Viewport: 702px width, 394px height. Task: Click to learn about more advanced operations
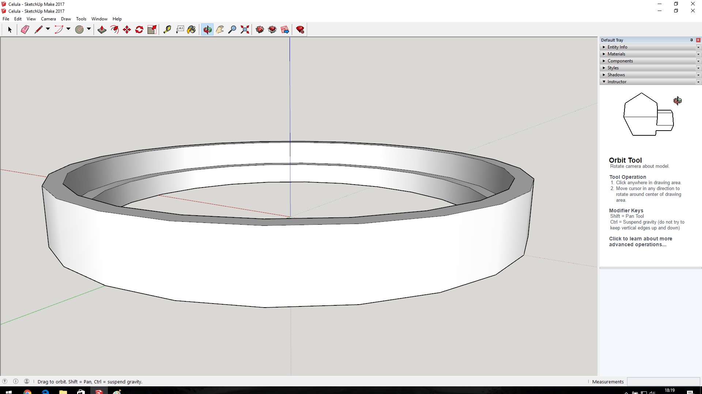click(641, 242)
